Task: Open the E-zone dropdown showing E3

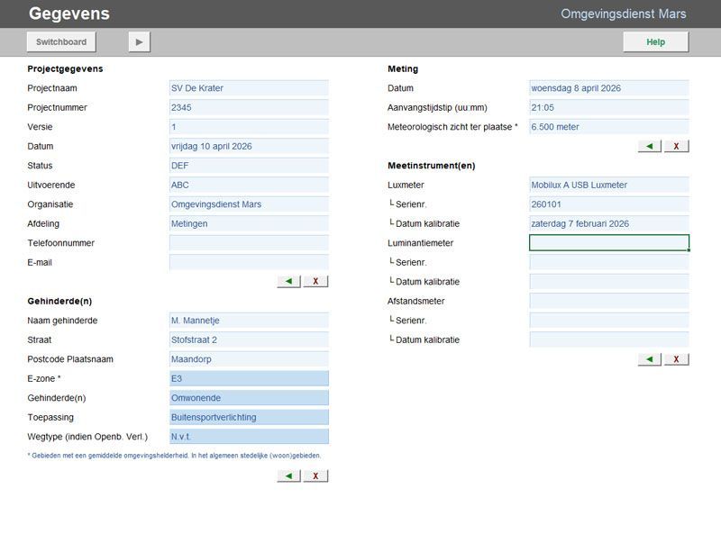Action: click(x=249, y=379)
